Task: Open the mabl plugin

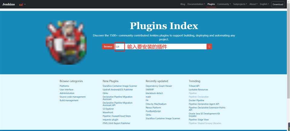Action: click(x=148, y=97)
